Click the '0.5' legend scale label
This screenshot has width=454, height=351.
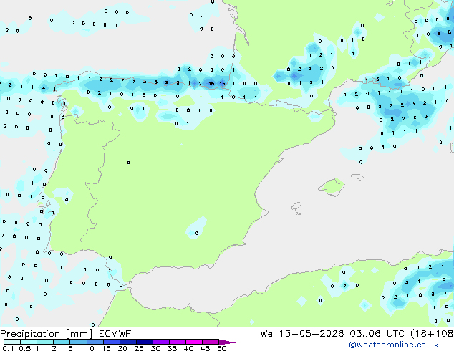25,348
